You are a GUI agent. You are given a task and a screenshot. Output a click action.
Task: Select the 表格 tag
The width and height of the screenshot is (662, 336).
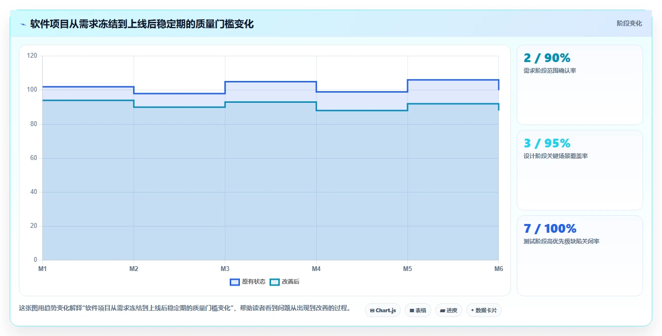[418, 310]
